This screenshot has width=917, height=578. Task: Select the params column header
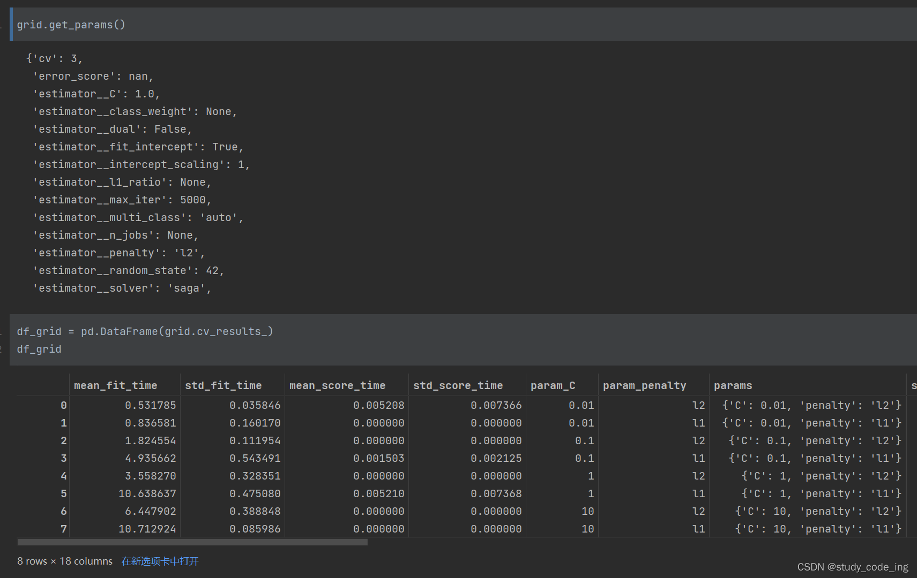click(733, 385)
